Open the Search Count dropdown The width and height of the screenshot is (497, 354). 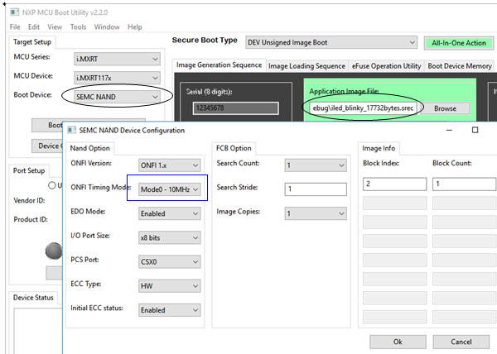(x=316, y=165)
